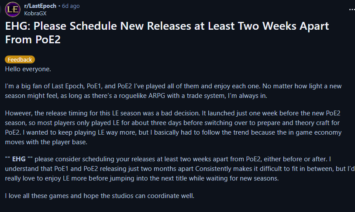Click the 6d ago post timestamp
The image size is (355, 212).
point(71,6)
